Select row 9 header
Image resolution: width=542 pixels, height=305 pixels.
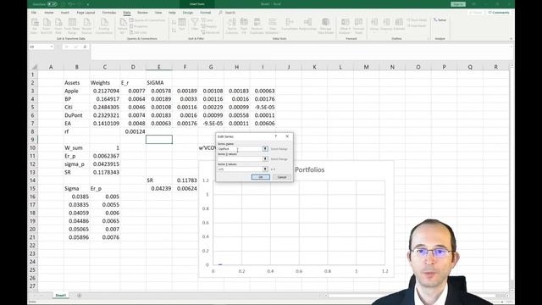click(32, 139)
